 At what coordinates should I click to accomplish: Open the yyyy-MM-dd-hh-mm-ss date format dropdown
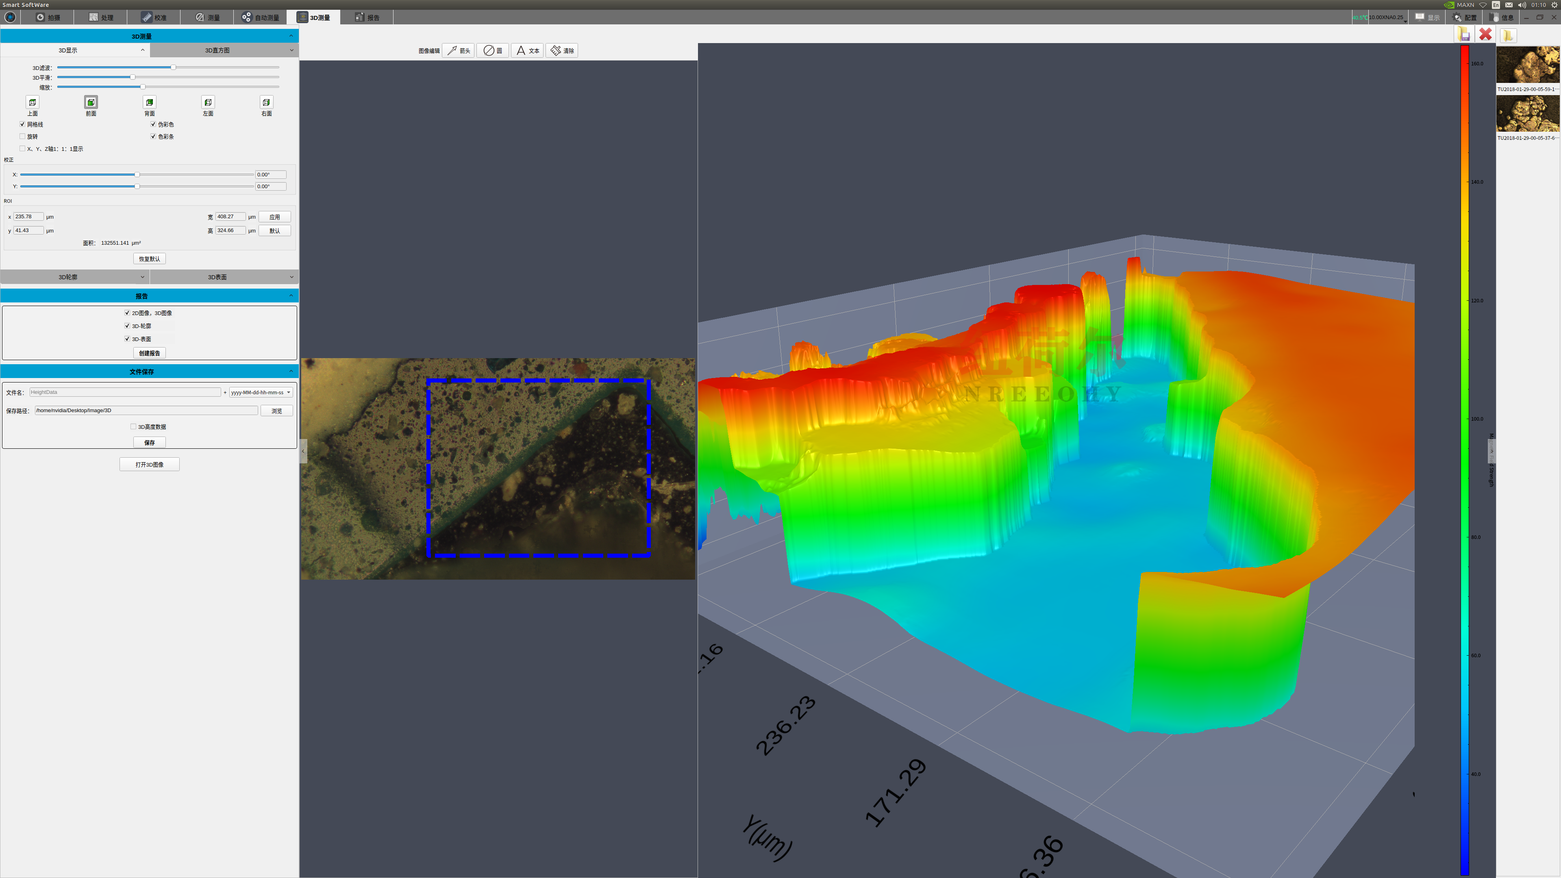pos(261,393)
